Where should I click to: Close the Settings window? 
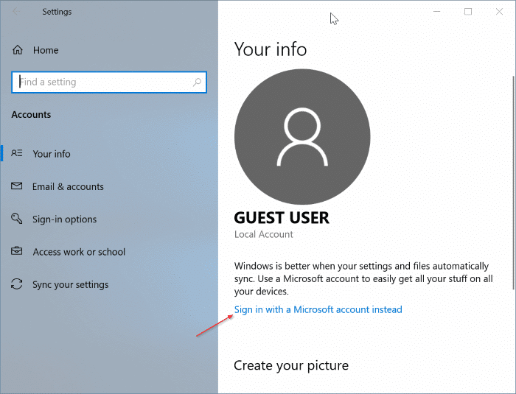click(499, 12)
